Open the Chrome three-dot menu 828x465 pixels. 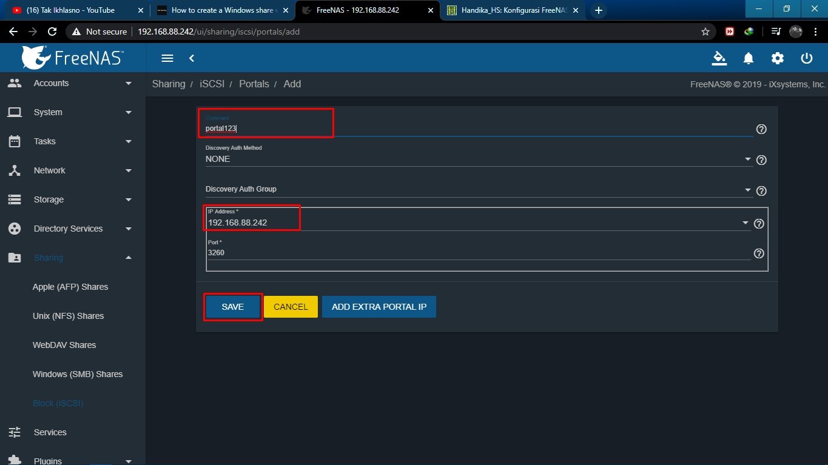[815, 32]
